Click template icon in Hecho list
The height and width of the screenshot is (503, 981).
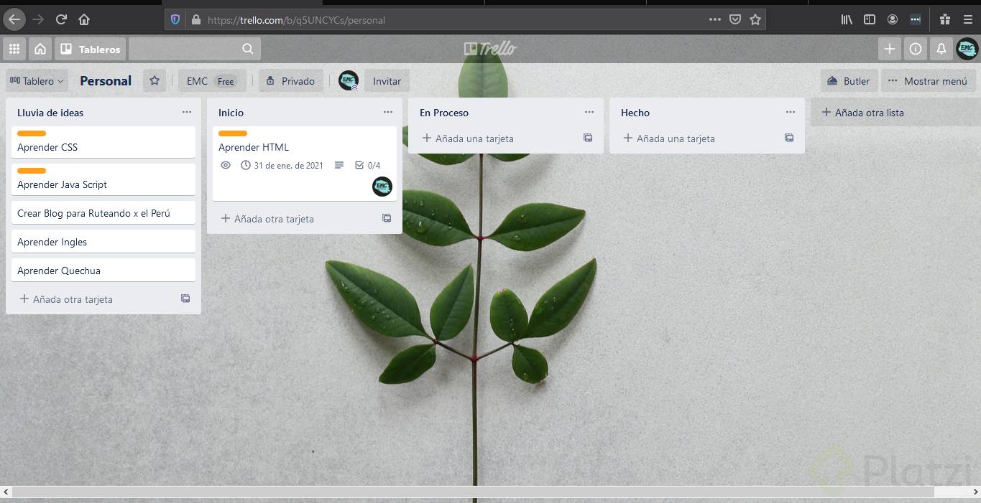pyautogui.click(x=789, y=138)
